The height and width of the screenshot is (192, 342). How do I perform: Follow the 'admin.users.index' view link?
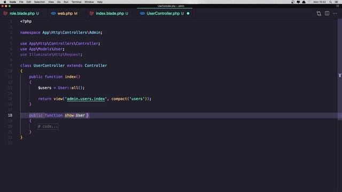pos(85,99)
